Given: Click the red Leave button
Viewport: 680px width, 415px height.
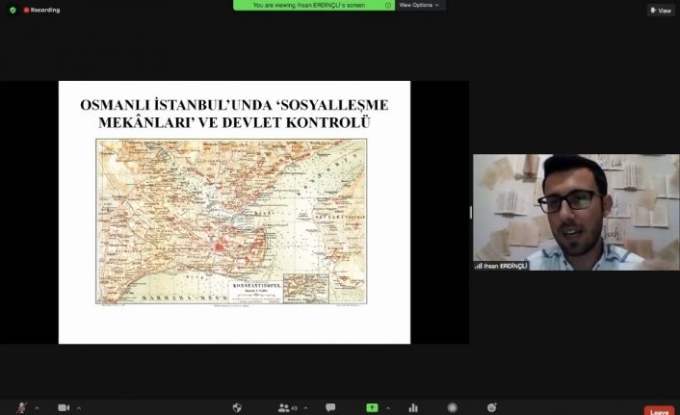Looking at the screenshot, I should [x=659, y=410].
